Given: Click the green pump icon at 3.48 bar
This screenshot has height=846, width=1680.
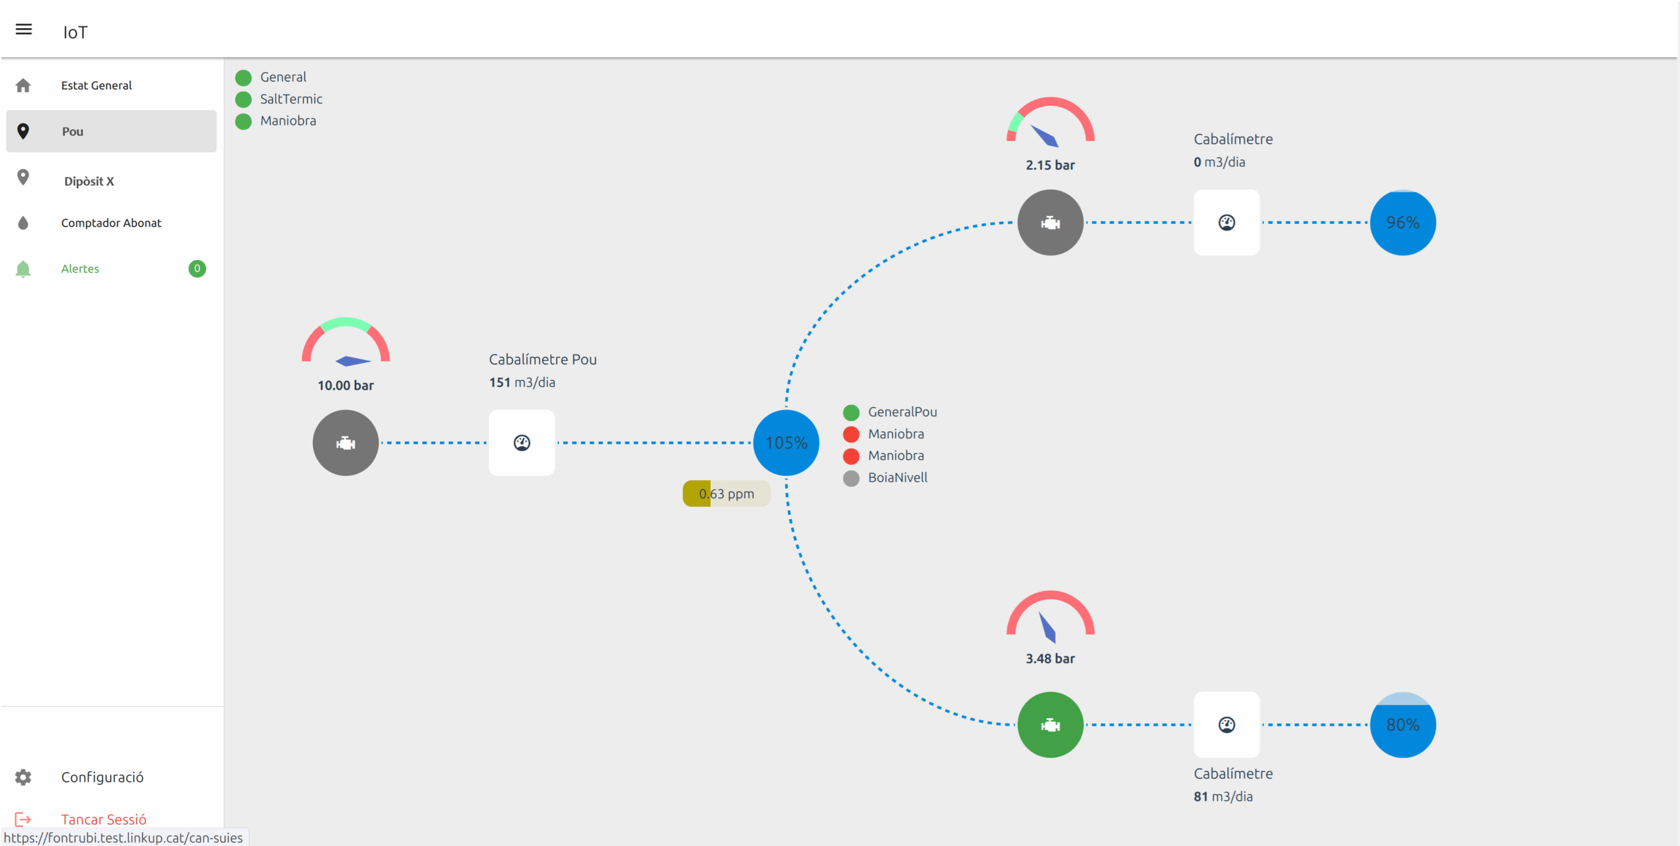Looking at the screenshot, I should 1050,725.
